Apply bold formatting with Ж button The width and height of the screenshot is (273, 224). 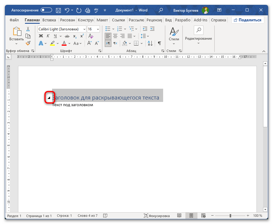pos(41,36)
